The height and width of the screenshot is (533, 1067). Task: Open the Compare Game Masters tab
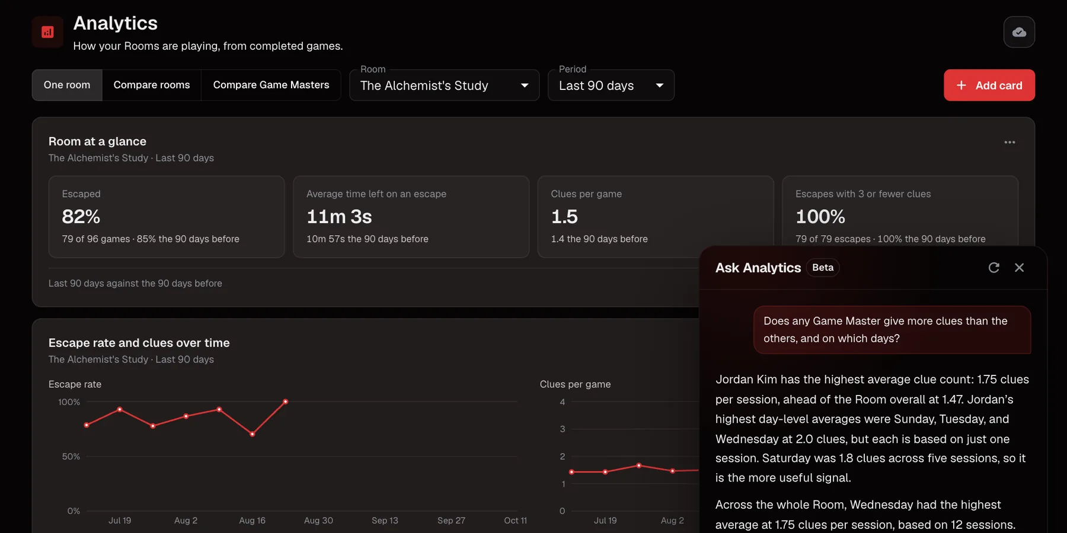(271, 85)
